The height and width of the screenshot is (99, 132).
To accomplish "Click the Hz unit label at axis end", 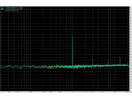I will click(x=130, y=92).
